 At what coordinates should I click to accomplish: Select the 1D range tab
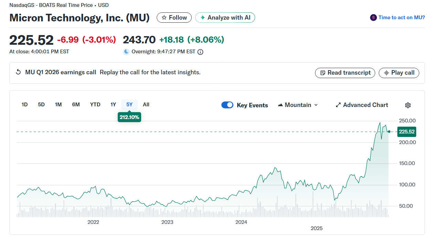pyautogui.click(x=24, y=105)
